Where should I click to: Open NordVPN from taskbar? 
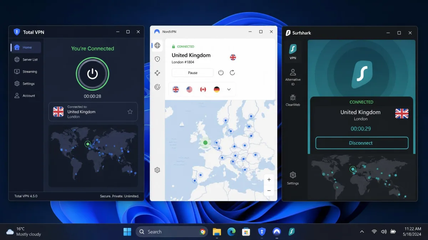click(276, 232)
